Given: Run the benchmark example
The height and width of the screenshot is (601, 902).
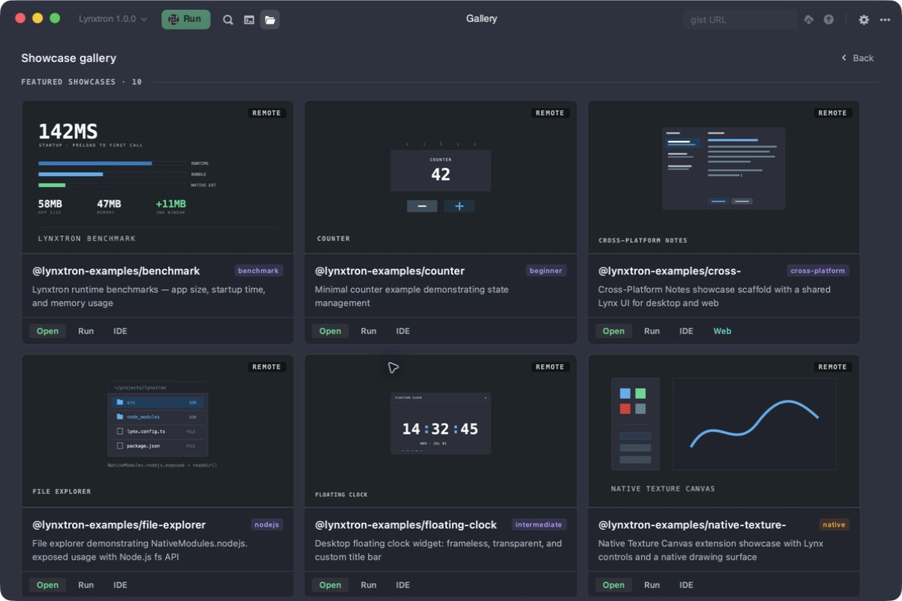Looking at the screenshot, I should 85,331.
